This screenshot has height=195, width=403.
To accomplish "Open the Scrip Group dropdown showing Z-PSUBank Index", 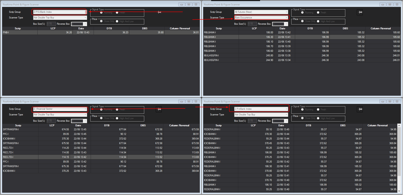I will [x=60, y=12].
